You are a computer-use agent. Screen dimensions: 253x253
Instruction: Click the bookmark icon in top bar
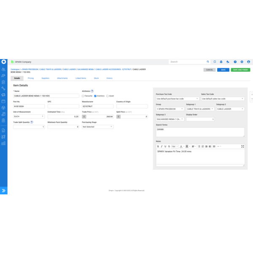[215, 62]
